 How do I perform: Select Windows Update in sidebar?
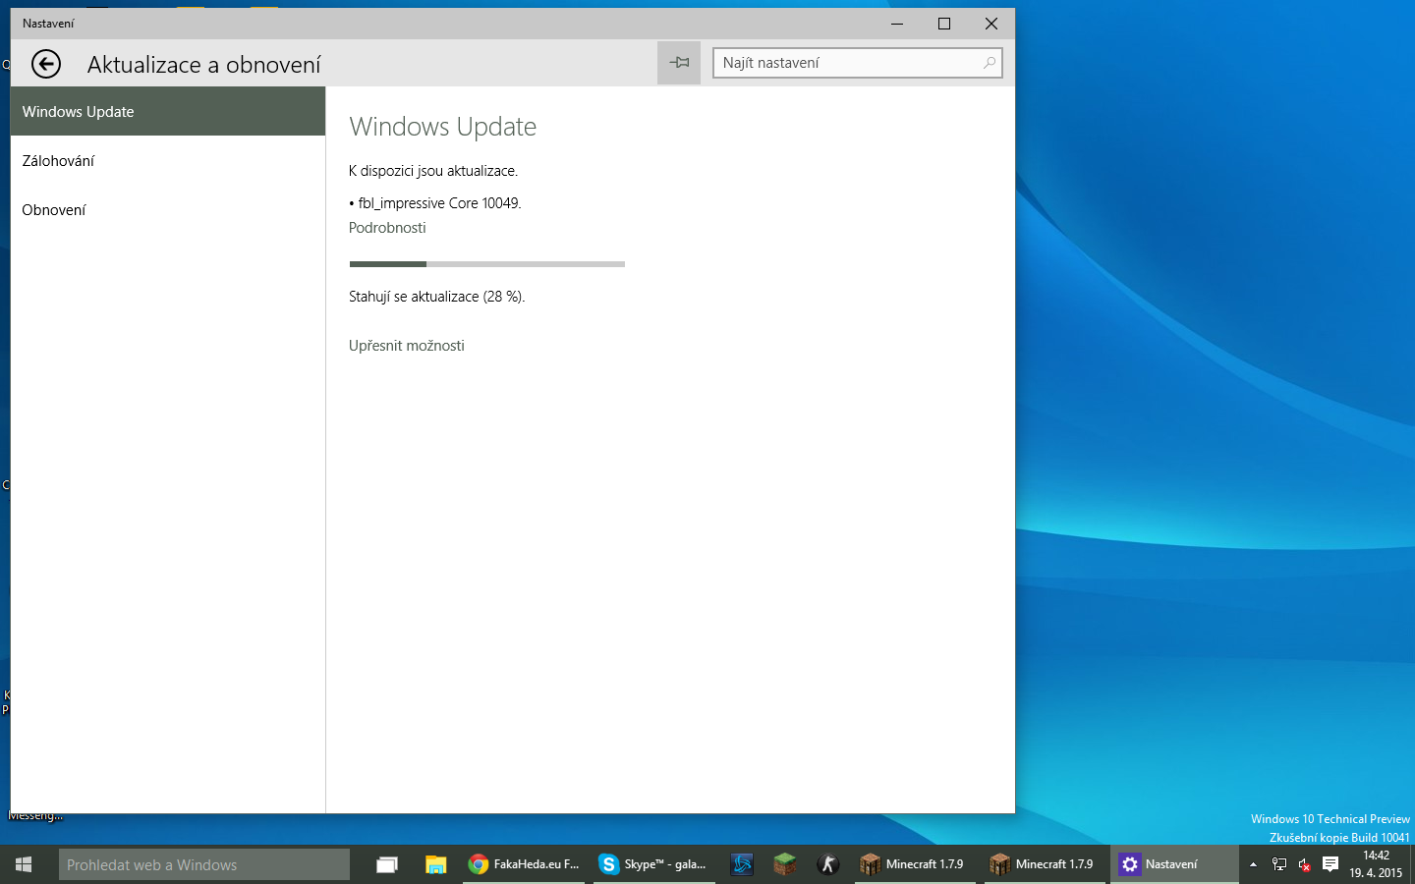(168, 111)
